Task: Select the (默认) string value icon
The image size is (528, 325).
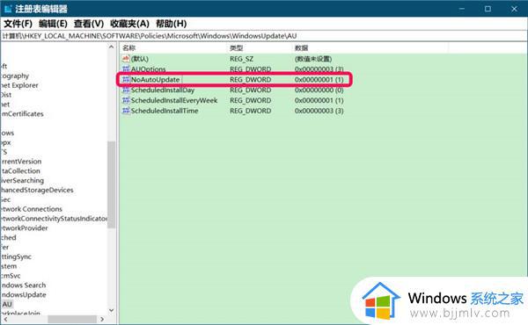Action: [126, 59]
